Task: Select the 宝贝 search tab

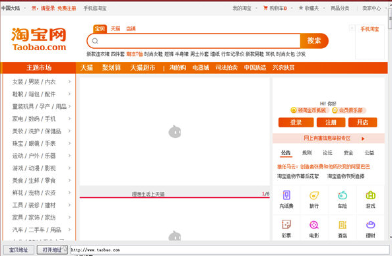Action: click(100, 29)
